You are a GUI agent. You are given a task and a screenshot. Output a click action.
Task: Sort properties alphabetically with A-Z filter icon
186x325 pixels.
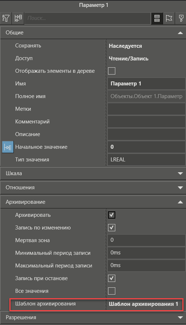pos(6,19)
